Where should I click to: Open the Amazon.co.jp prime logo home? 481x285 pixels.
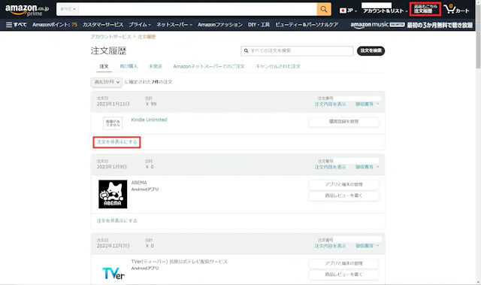click(x=27, y=10)
